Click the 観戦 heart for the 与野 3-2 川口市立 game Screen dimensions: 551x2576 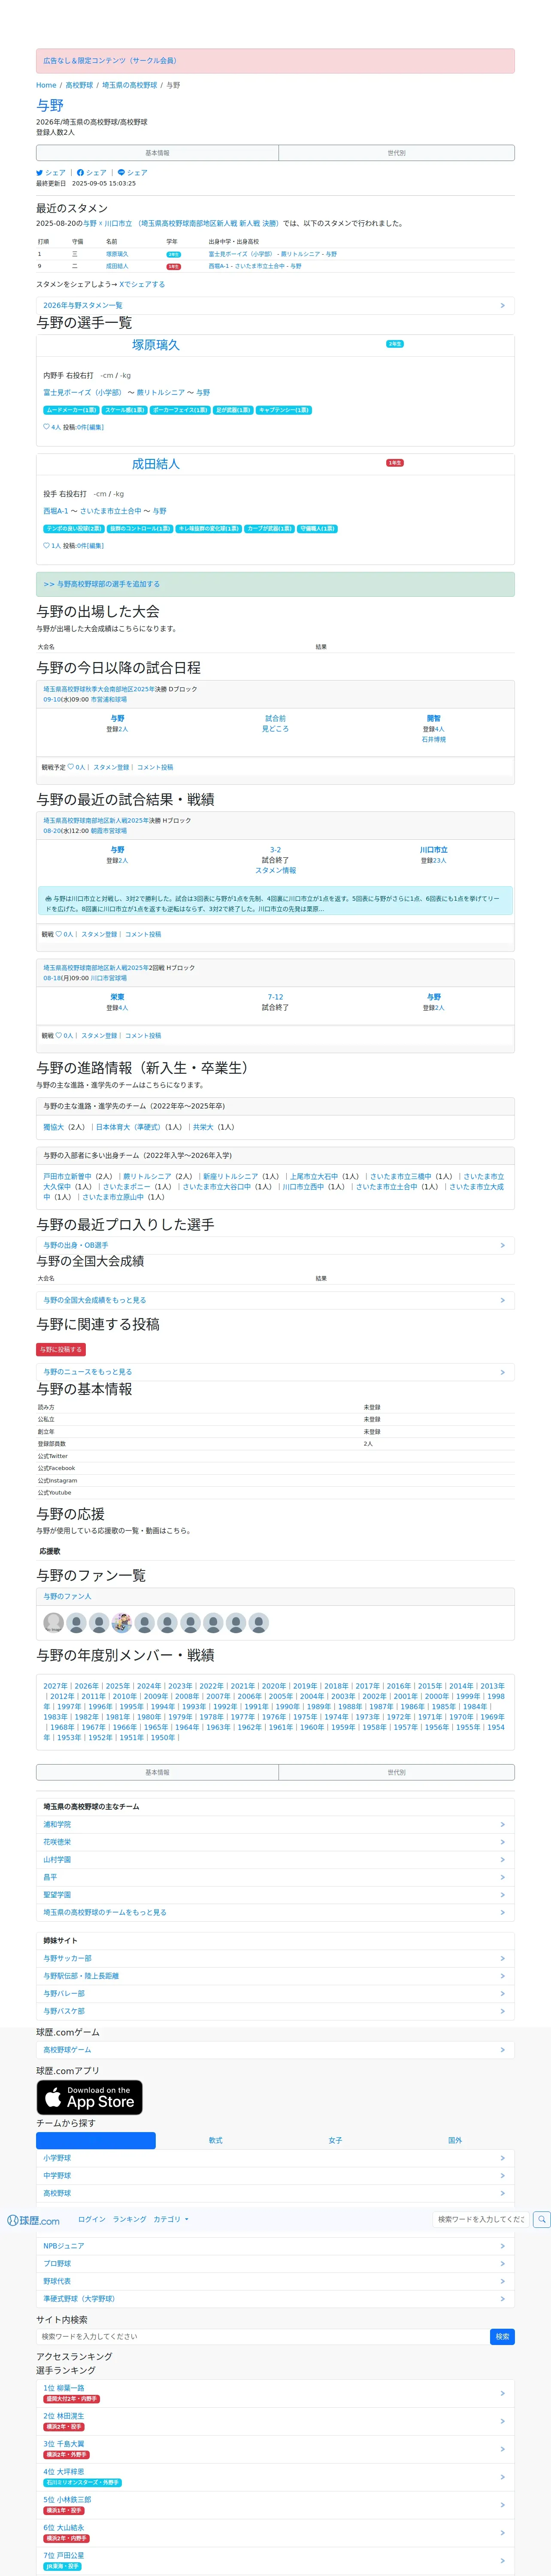(59, 934)
